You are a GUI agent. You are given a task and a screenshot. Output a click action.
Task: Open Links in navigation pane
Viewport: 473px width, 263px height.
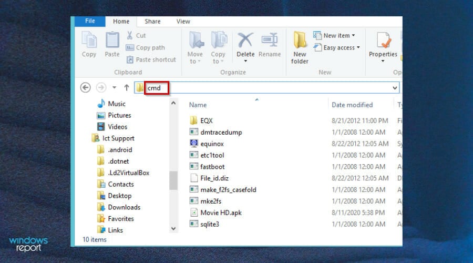110,230
